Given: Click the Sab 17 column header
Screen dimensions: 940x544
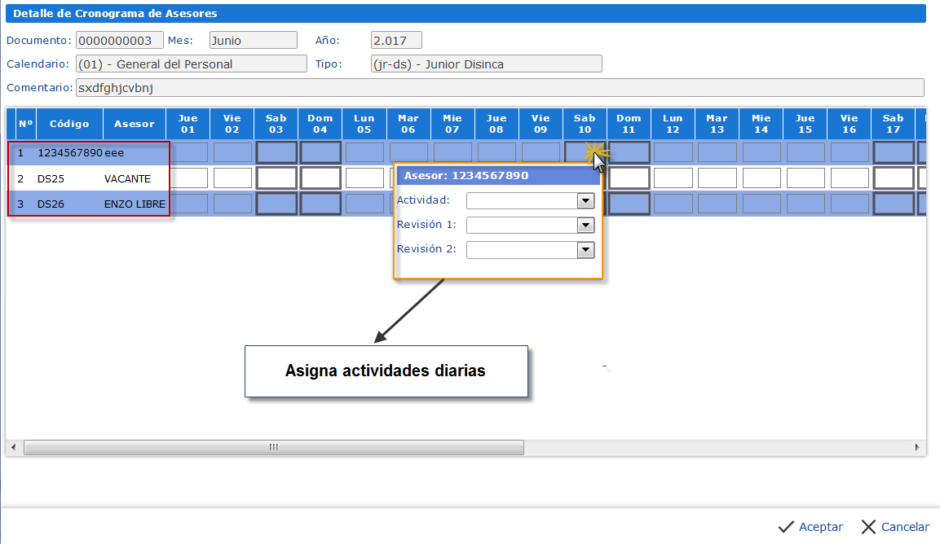Looking at the screenshot, I should (894, 124).
